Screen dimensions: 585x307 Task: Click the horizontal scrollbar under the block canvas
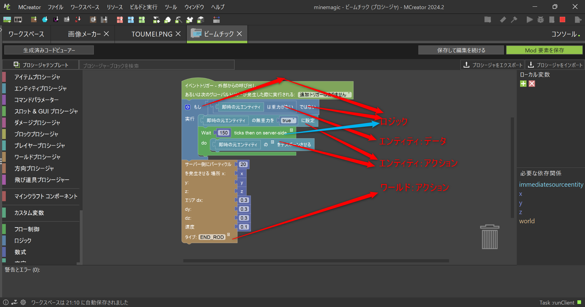pos(316,261)
